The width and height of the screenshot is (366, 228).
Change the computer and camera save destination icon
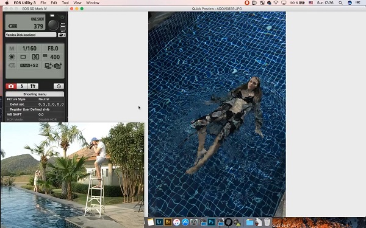[x=53, y=66]
